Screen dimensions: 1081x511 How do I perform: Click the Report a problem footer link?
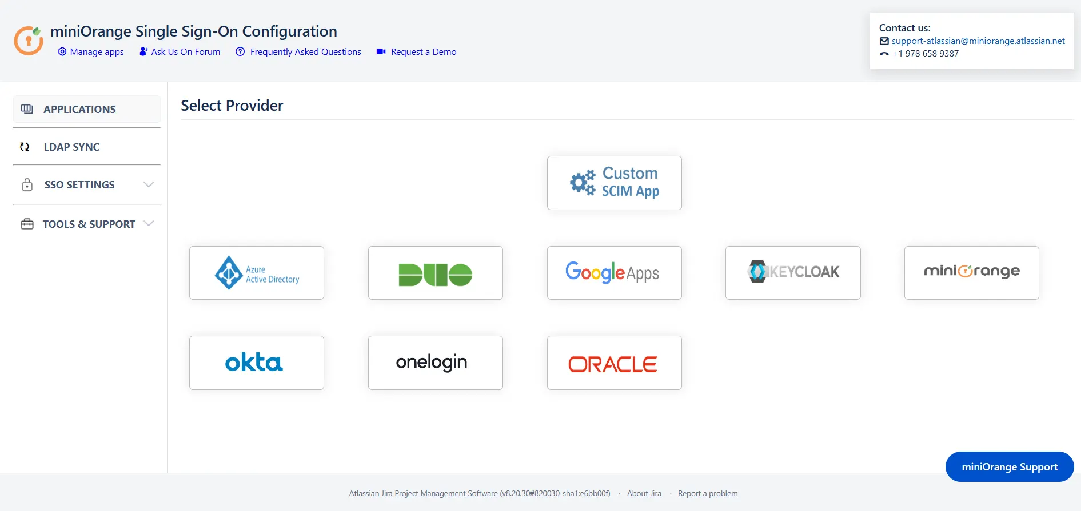point(708,494)
